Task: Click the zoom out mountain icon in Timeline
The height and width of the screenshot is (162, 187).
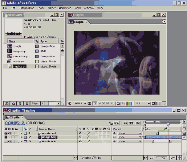Action: coord(151,158)
